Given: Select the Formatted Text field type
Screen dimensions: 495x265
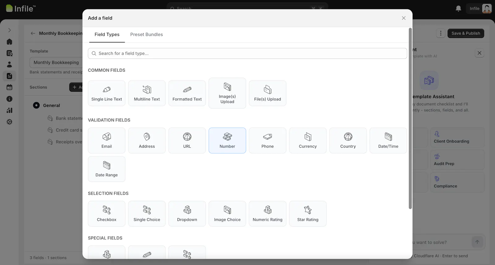Looking at the screenshot, I should point(187,93).
